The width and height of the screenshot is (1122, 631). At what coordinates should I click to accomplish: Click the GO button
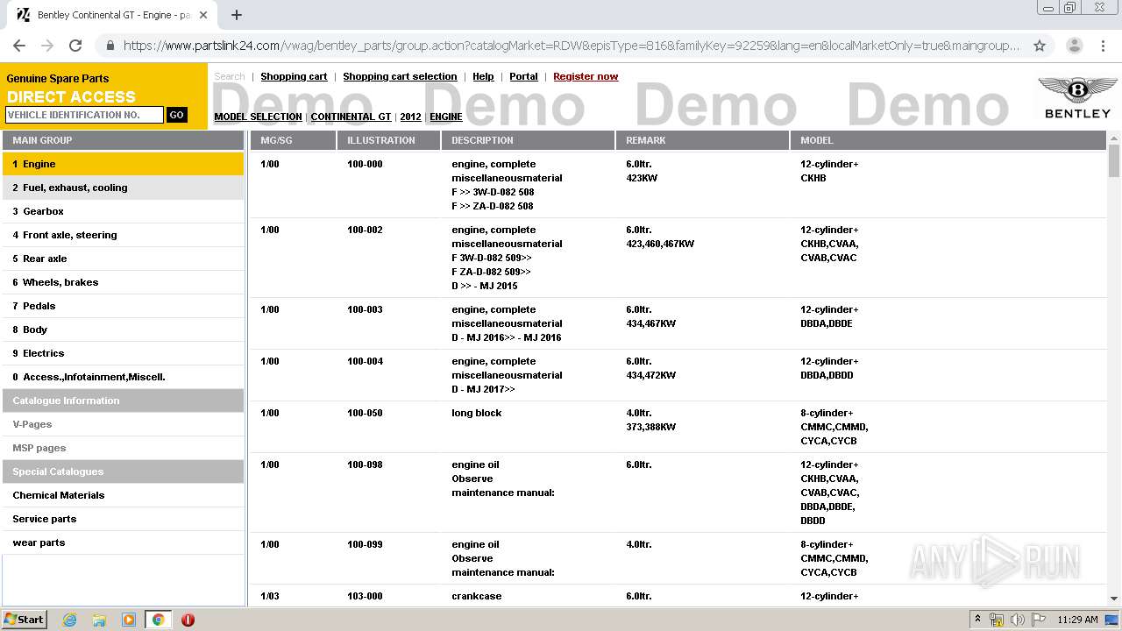tap(176, 115)
